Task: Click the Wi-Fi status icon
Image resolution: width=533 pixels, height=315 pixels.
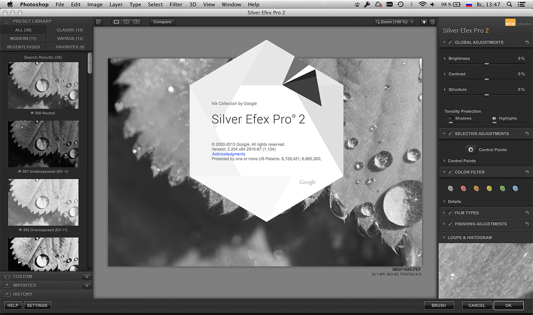Action: [x=422, y=5]
